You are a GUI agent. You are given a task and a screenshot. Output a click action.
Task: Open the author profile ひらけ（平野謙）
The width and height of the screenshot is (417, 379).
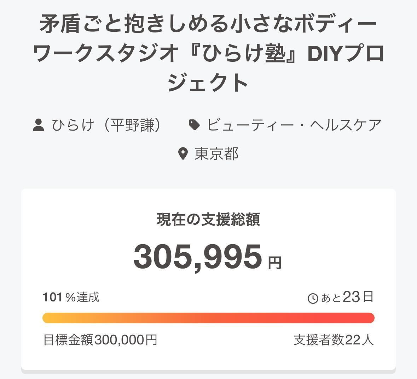pyautogui.click(x=106, y=125)
